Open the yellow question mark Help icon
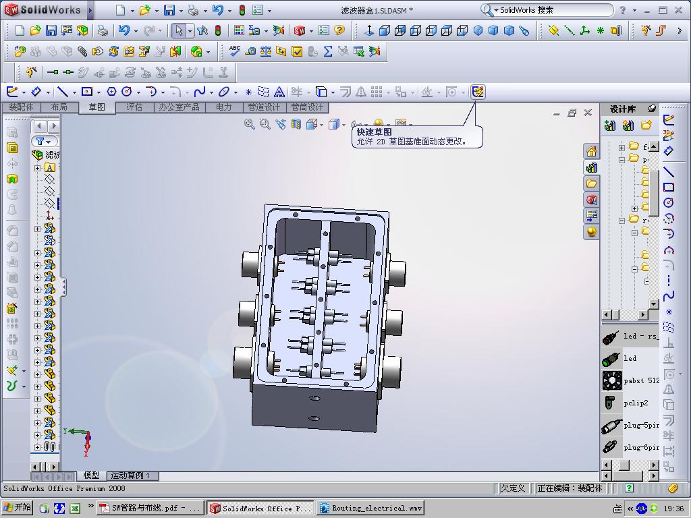691x518 pixels. click(x=339, y=30)
